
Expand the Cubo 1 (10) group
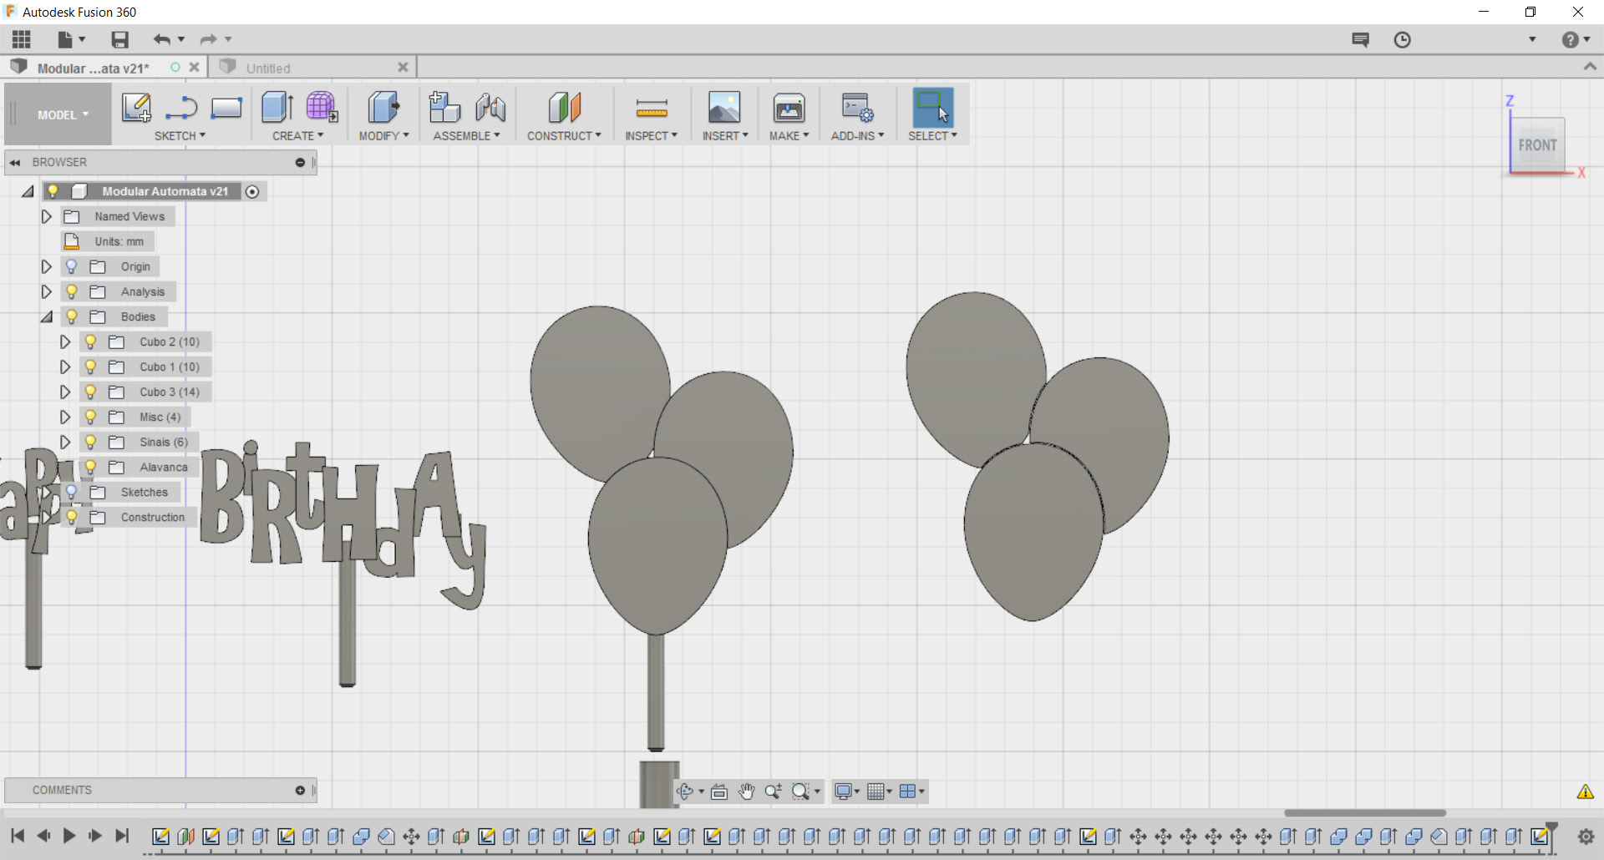click(65, 367)
